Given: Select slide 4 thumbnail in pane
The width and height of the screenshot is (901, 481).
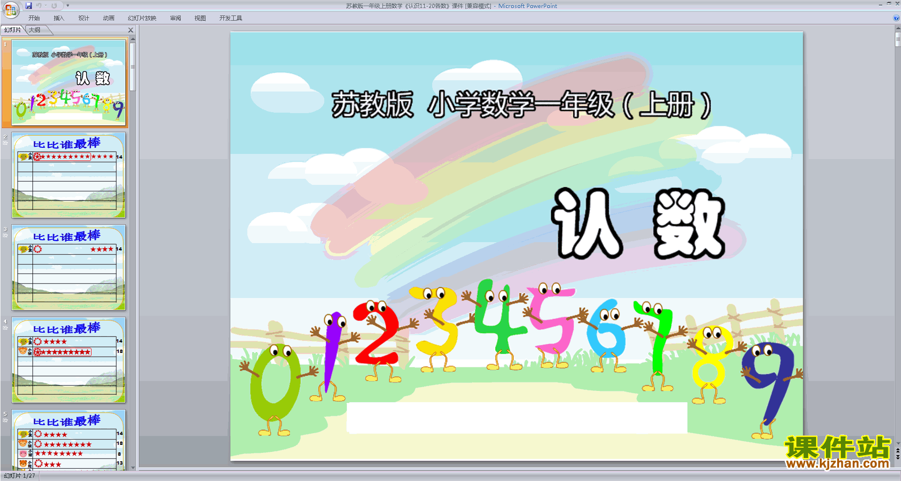Looking at the screenshot, I should [69, 360].
